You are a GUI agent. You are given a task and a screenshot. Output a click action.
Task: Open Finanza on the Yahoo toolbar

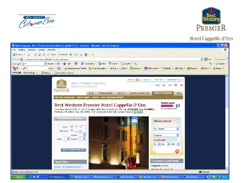click(192, 68)
